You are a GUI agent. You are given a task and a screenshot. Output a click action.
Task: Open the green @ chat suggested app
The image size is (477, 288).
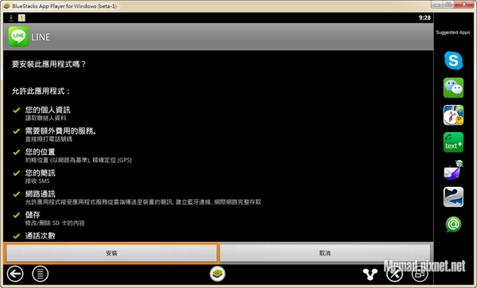pyautogui.click(x=453, y=224)
